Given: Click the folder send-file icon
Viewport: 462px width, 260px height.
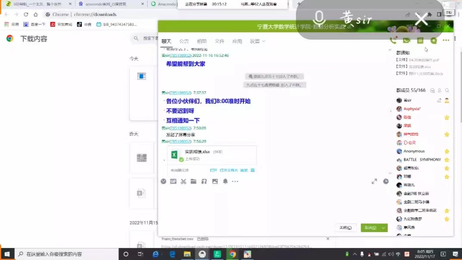Looking at the screenshot, I should click(194, 182).
